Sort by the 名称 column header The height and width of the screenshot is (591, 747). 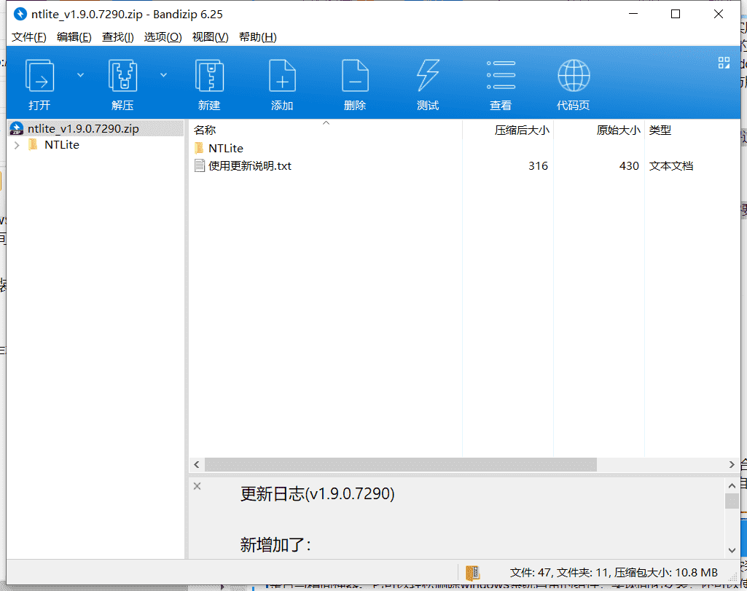click(x=325, y=130)
